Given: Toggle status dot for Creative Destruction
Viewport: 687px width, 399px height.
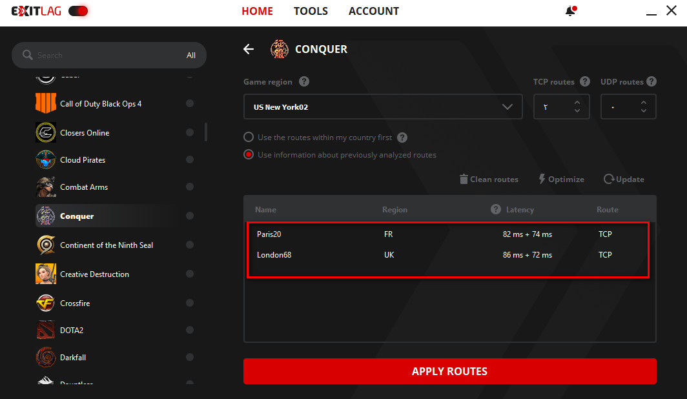Looking at the screenshot, I should coord(190,274).
